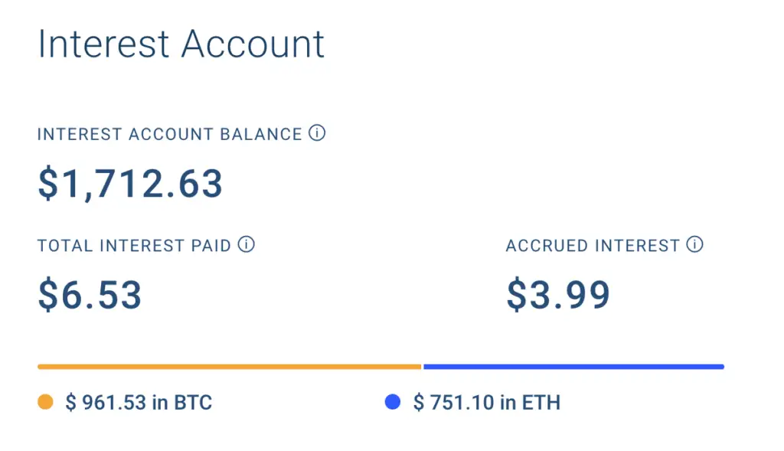Select the orange BTC legend dot
This screenshot has height=451, width=784.
[x=45, y=402]
